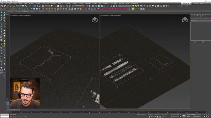Choose the Select Object tool

pos(23,6)
